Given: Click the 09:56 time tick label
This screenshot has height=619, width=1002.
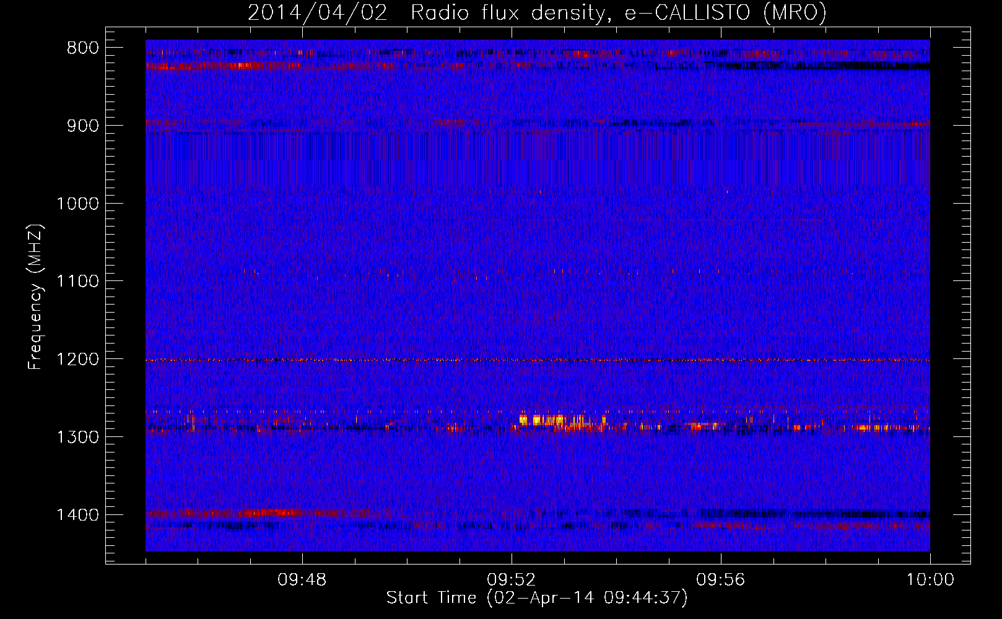Looking at the screenshot, I should pyautogui.click(x=721, y=580).
